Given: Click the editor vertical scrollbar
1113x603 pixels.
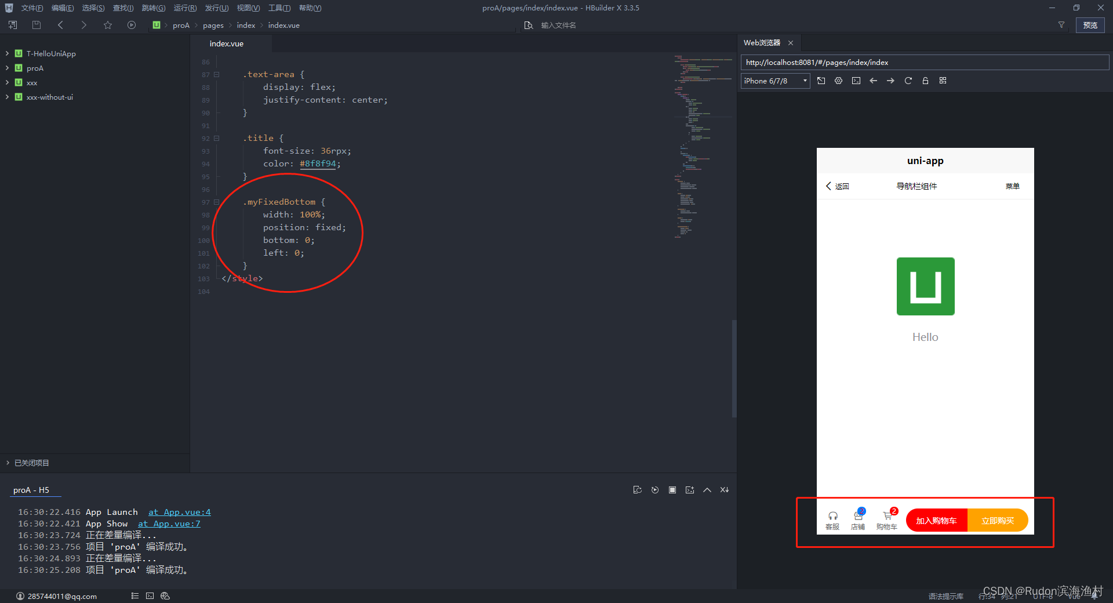Looking at the screenshot, I should 734,368.
